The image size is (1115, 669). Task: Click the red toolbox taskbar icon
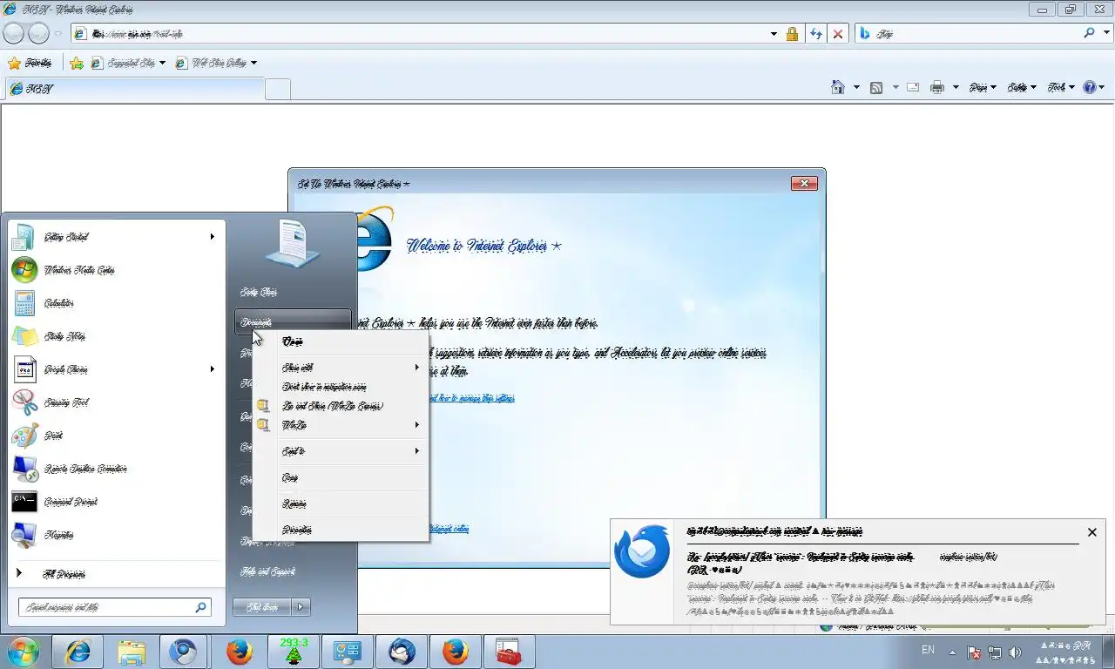coord(508,652)
